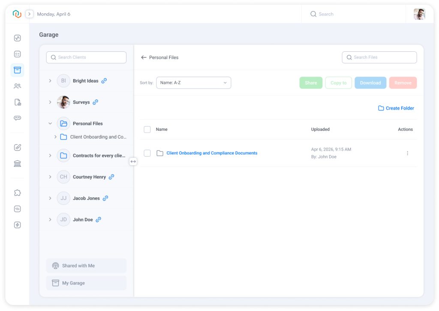
Task: Open Client Onboarding and Compliance Documents folder
Action: coord(212,153)
